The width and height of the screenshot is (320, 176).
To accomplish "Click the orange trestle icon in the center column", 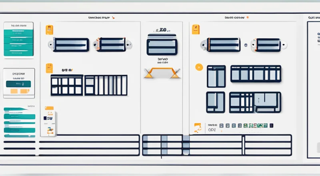I will click(162, 73).
